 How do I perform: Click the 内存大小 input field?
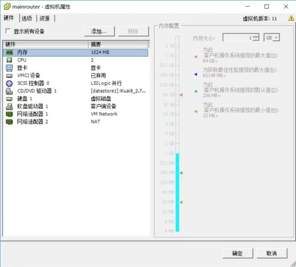coord(238,38)
